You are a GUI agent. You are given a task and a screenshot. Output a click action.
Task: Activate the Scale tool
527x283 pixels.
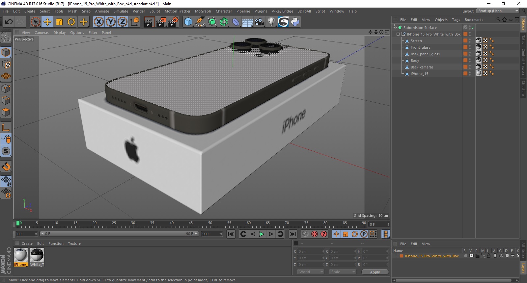pyautogui.click(x=59, y=22)
